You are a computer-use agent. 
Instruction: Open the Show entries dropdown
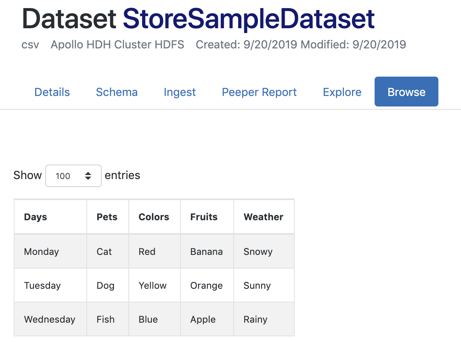pyautogui.click(x=73, y=176)
